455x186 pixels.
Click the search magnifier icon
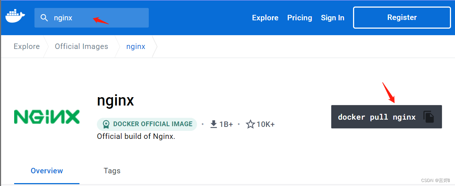pos(44,18)
